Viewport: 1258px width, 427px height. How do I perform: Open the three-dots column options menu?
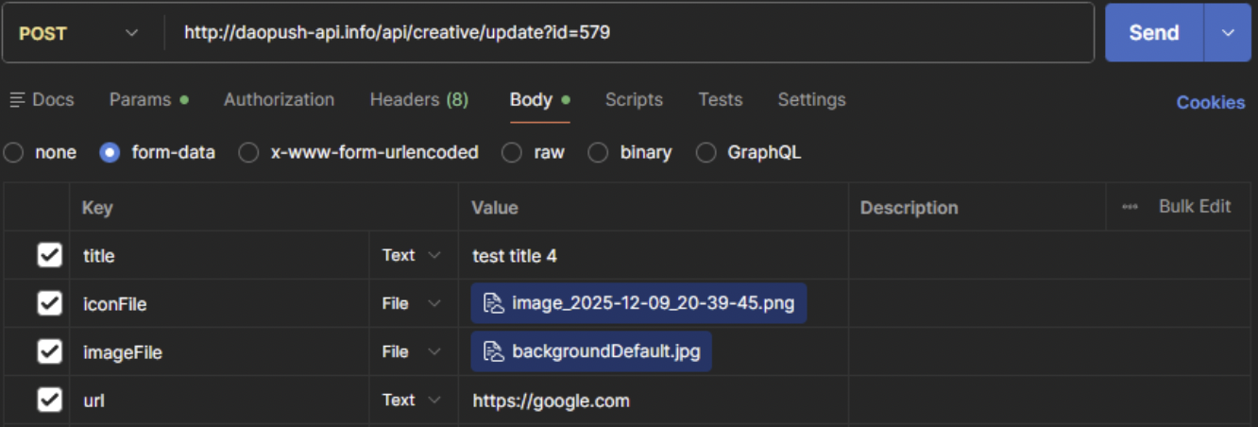(1130, 207)
